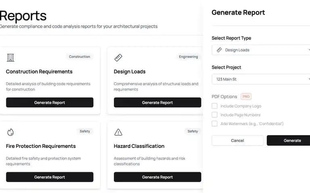Enable Include Company Logo checkbox
Viewport: 310px width, 193px height.
[214, 106]
